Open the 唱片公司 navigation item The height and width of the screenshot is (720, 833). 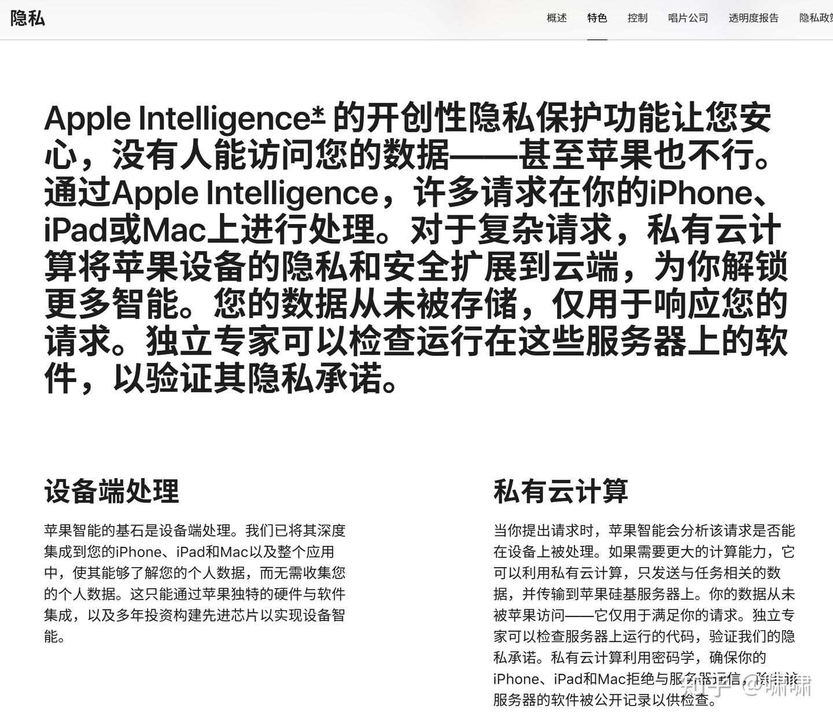(x=688, y=18)
